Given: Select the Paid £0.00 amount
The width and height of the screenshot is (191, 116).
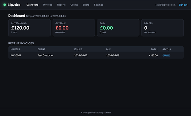Looking at the screenshot, I should 106,28.
